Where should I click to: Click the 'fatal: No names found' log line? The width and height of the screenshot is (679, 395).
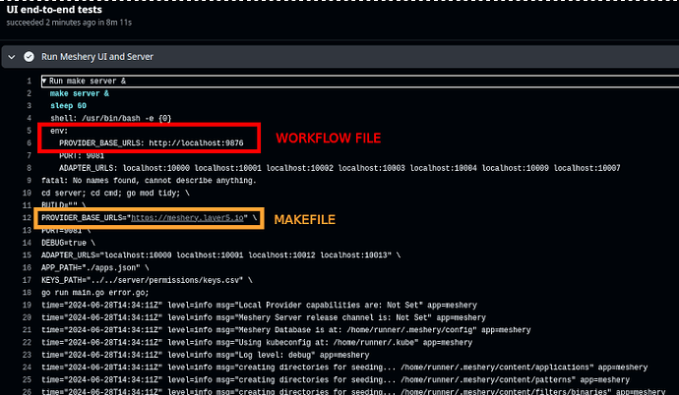pyautogui.click(x=149, y=181)
